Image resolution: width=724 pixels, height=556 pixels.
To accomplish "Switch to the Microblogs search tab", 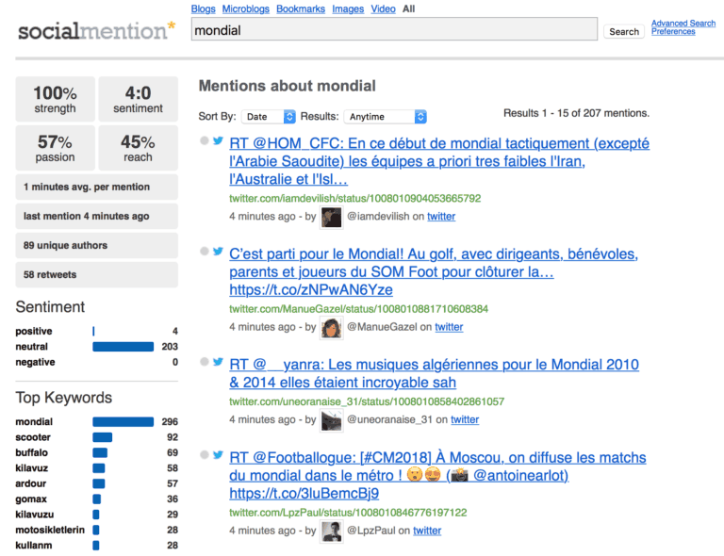I will [245, 9].
